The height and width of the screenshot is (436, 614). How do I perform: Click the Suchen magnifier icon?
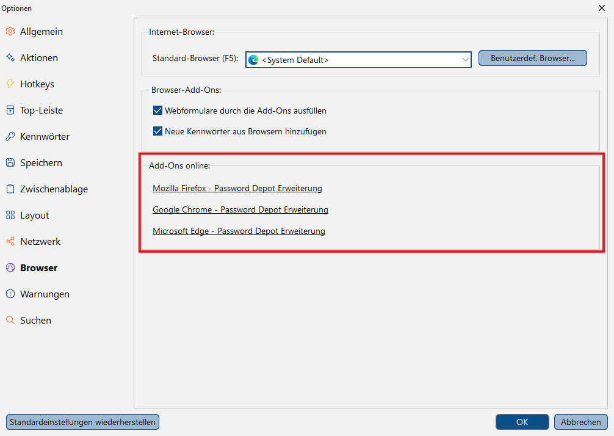(10, 320)
